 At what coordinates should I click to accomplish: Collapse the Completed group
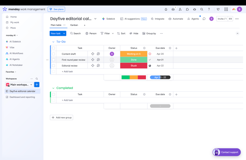[53, 88]
